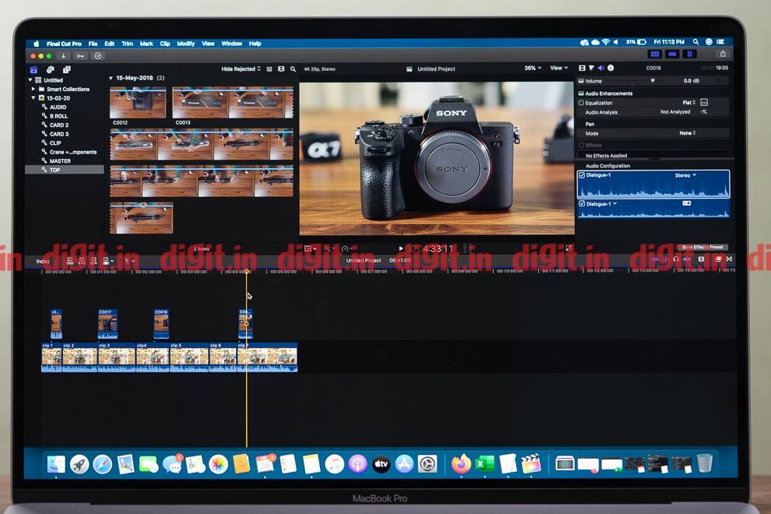Select the AUDIO keyword collection
The width and height of the screenshot is (771, 514).
pos(58,107)
